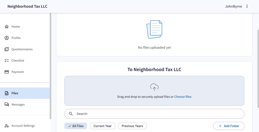Open the three-dot user menu
Image resolution: width=259 pixels, height=132 pixels.
pyautogui.click(x=247, y=6)
